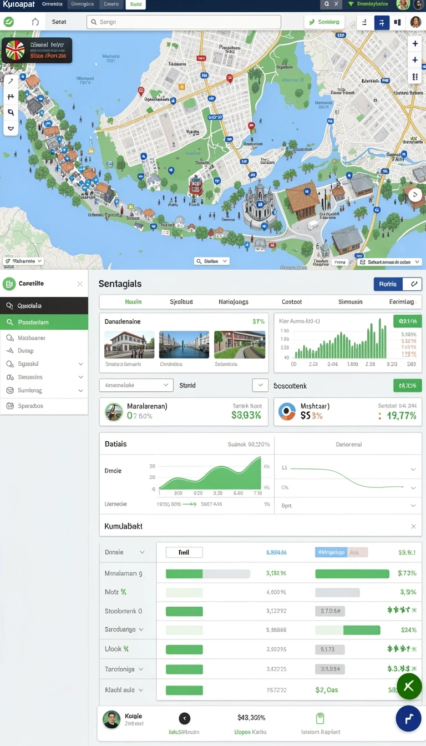Viewport: 426px width, 746px height.
Task: Click the Marlarenan card avatar icon
Action: [x=114, y=412]
